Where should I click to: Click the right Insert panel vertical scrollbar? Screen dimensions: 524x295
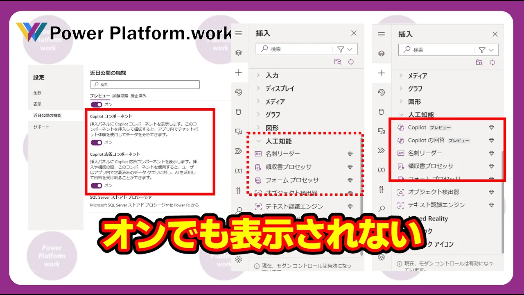[503, 202]
